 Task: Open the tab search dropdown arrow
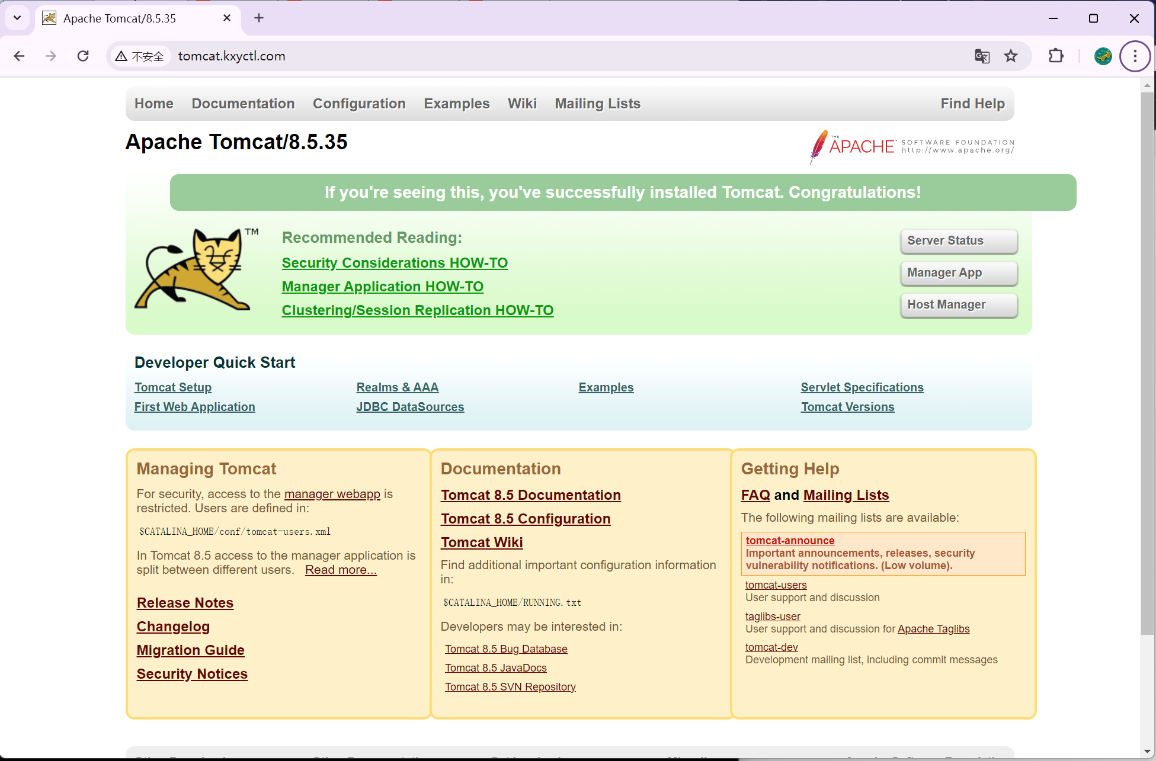point(17,18)
